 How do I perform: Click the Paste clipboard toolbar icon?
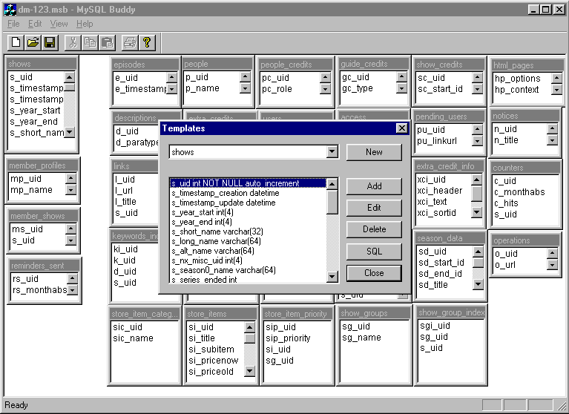click(107, 42)
